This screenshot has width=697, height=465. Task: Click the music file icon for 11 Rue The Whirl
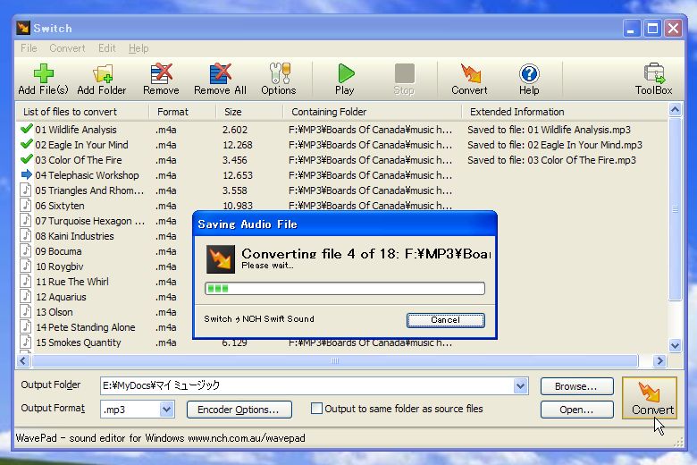(26, 281)
